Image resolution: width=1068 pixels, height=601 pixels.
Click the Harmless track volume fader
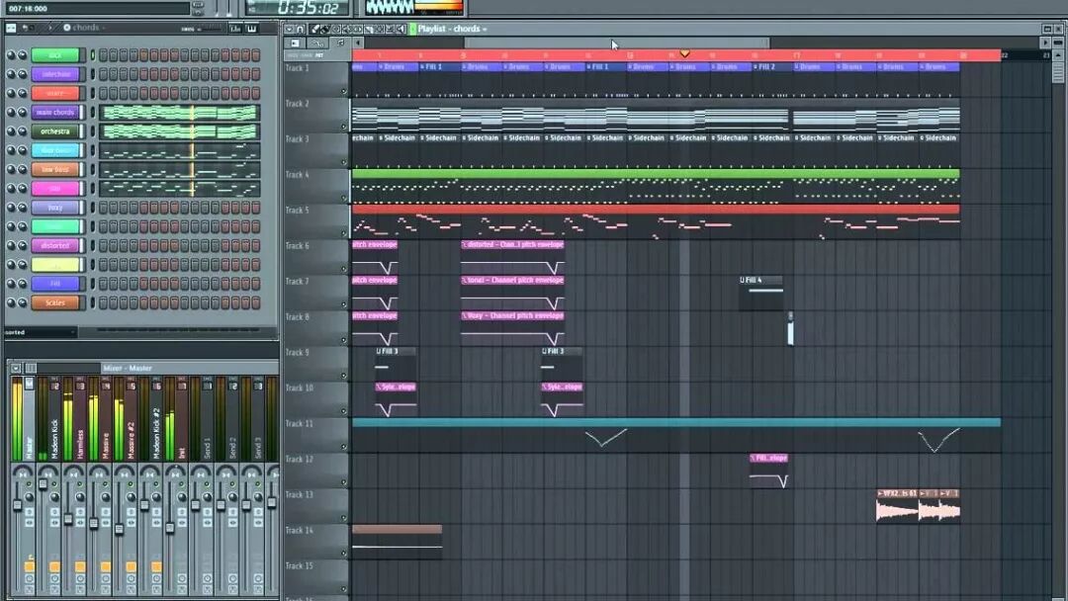[x=68, y=519]
